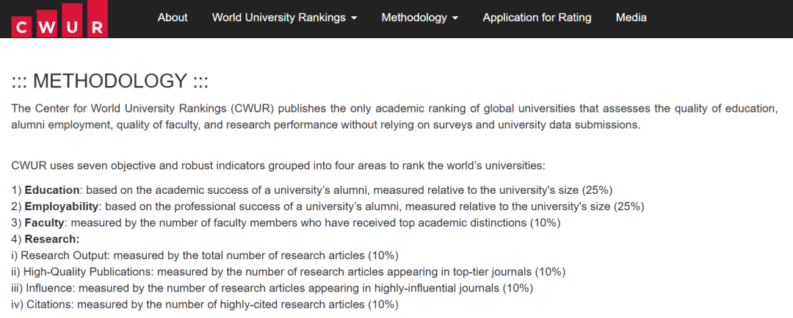The height and width of the screenshot is (318, 793).
Task: Open the Media page link
Action: tap(631, 18)
